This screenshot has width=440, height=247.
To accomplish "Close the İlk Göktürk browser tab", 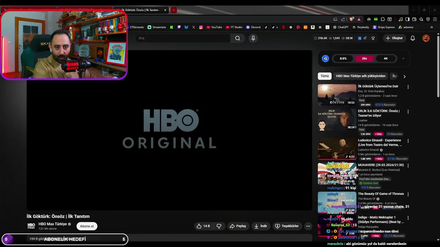I will pos(165,10).
